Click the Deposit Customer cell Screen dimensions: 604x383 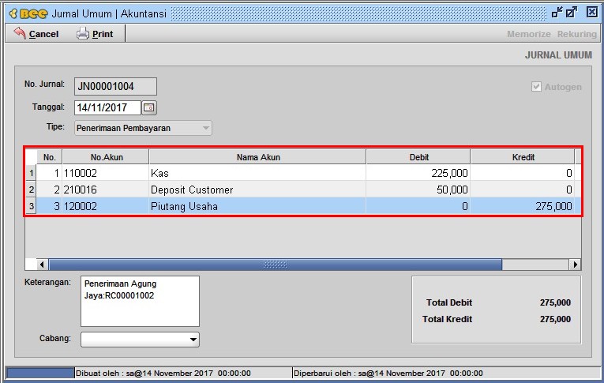pos(257,190)
